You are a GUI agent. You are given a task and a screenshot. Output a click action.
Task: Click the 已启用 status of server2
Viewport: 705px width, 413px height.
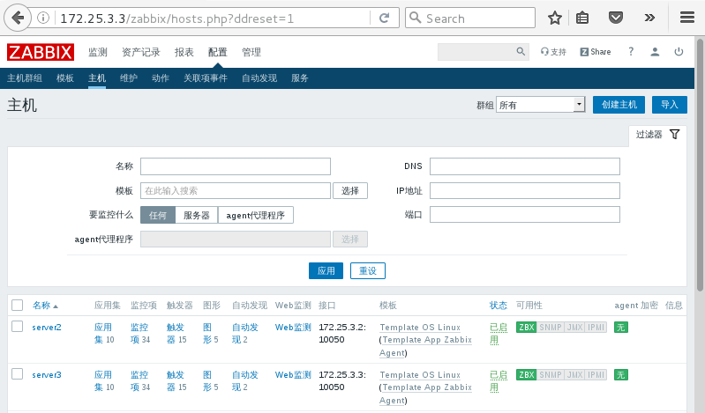click(499, 334)
